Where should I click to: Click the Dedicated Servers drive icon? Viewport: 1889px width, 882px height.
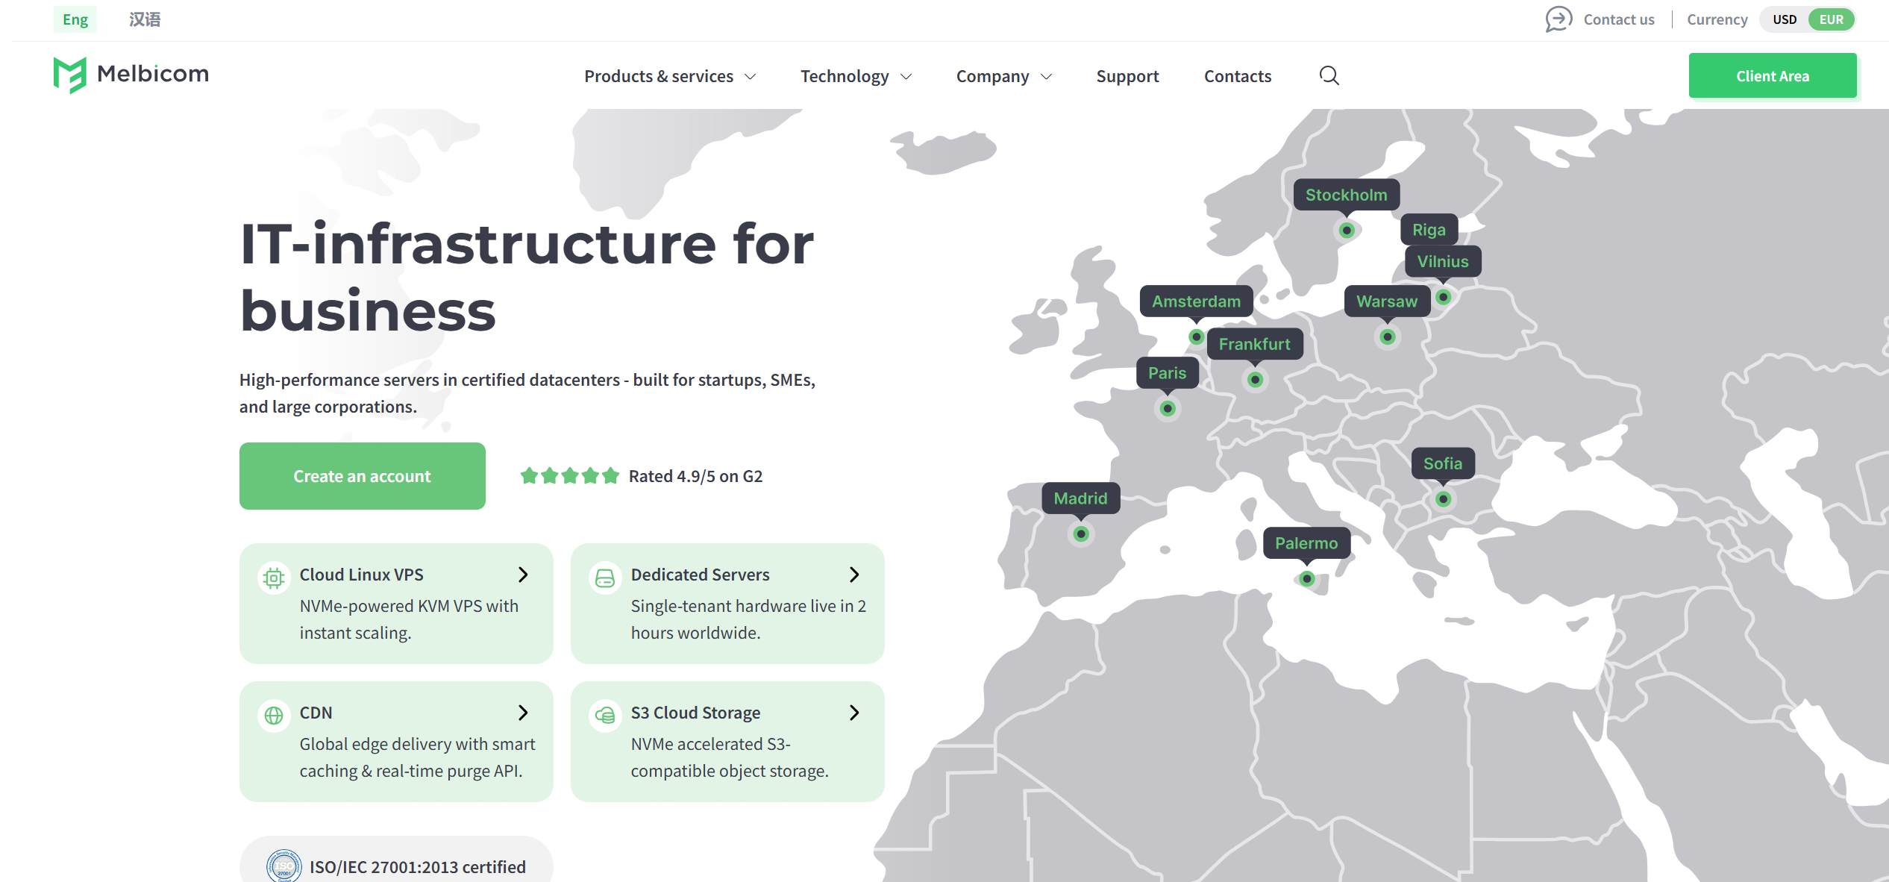click(605, 578)
